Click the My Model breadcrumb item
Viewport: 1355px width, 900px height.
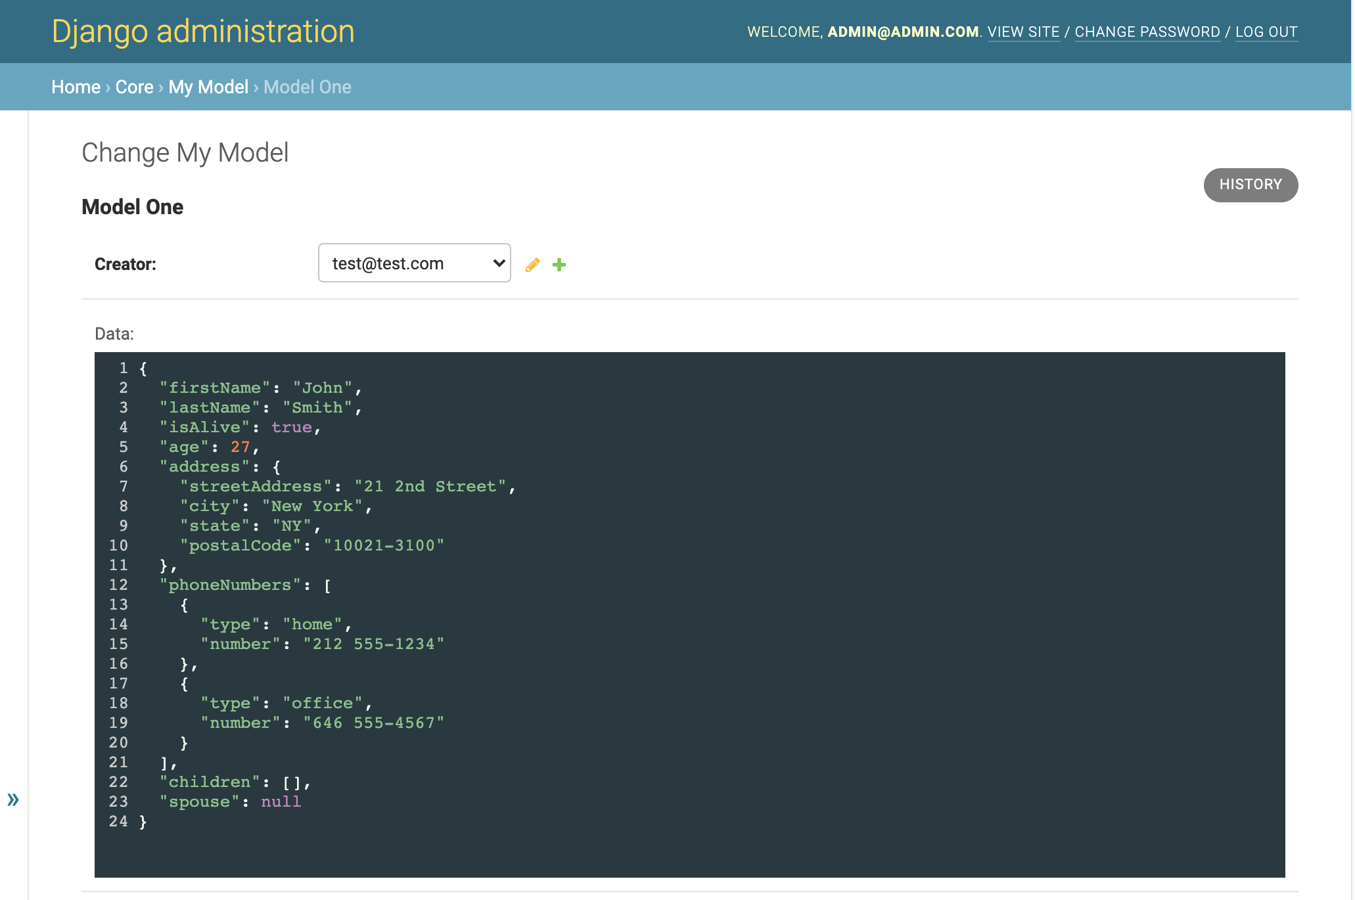[x=208, y=86]
